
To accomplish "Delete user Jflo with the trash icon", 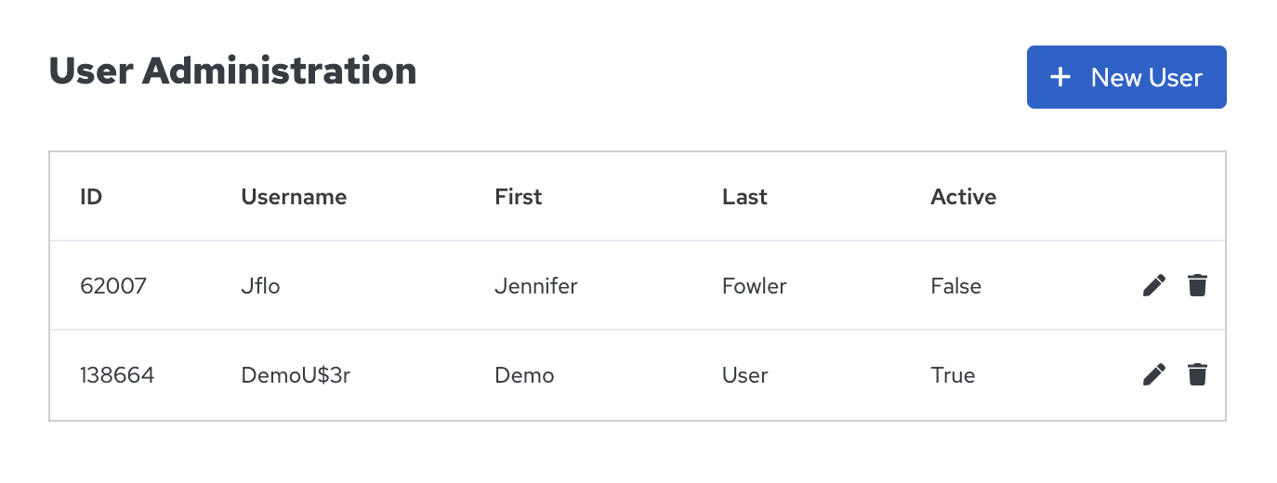I will tap(1197, 285).
